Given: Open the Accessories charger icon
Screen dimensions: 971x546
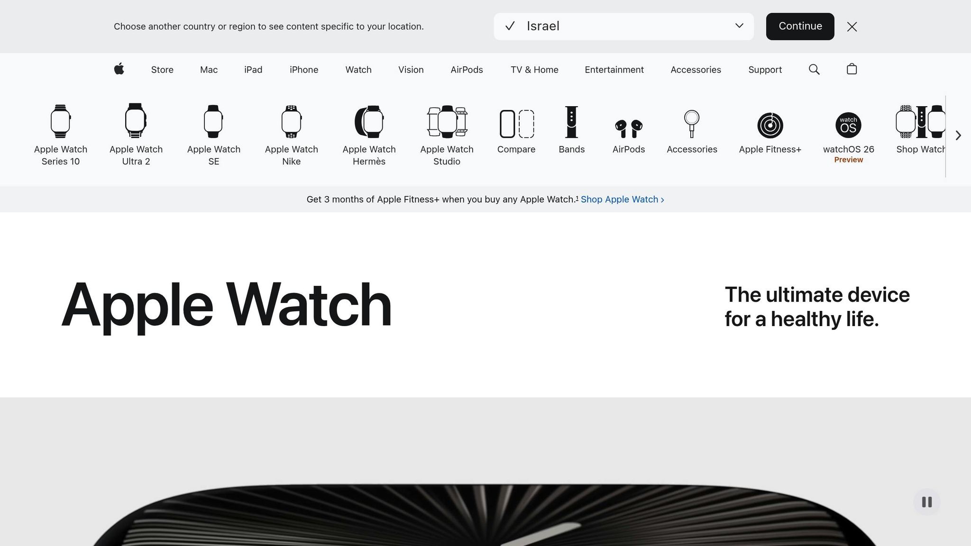Looking at the screenshot, I should (x=692, y=124).
